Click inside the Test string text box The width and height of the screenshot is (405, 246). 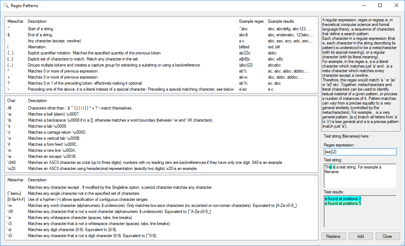360,176
